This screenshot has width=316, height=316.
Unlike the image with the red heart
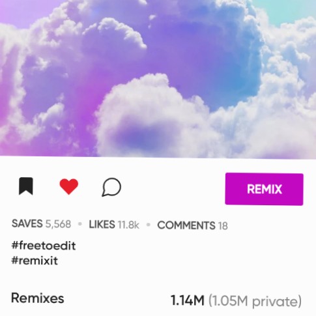(69, 186)
